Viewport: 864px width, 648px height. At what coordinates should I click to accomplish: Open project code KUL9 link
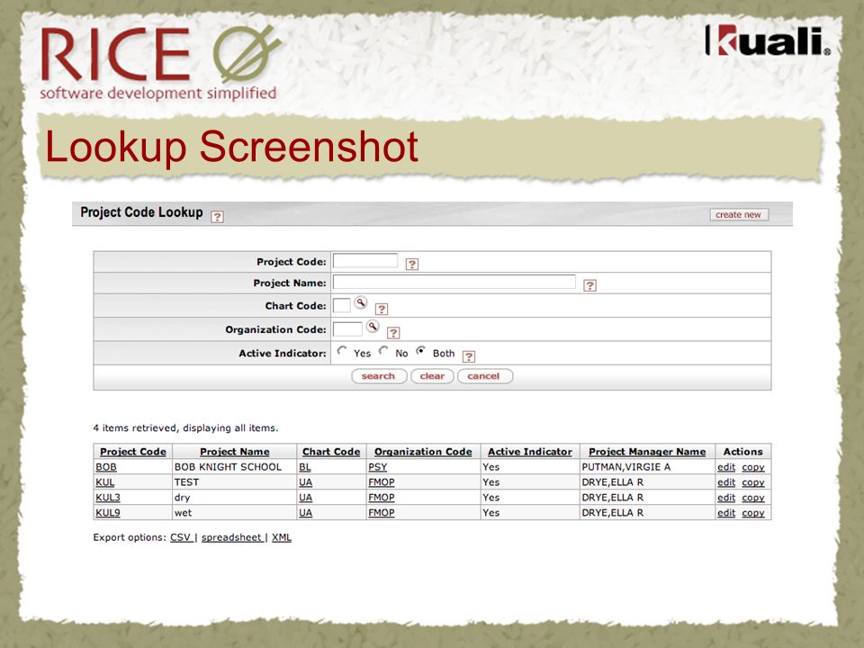(x=108, y=513)
